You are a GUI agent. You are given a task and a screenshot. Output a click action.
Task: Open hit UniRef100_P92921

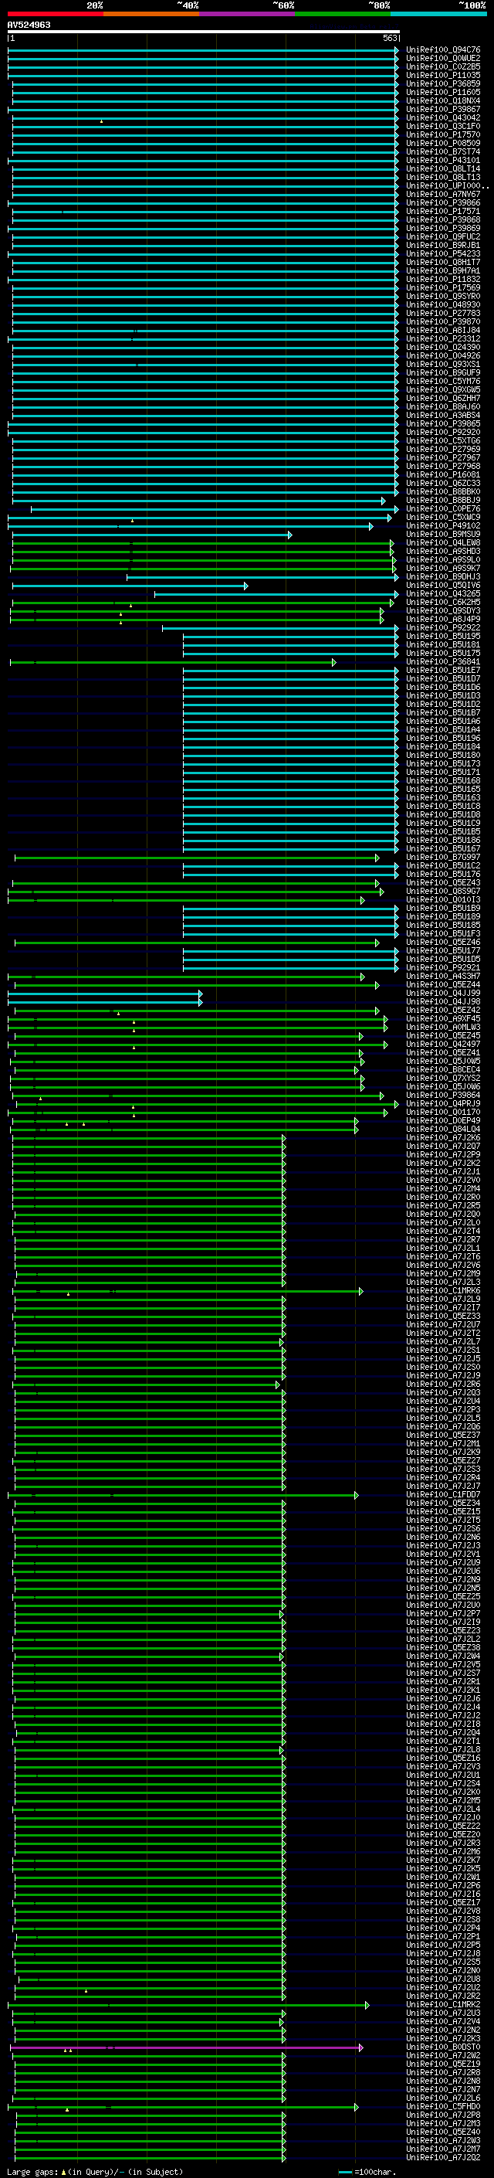coord(443,968)
